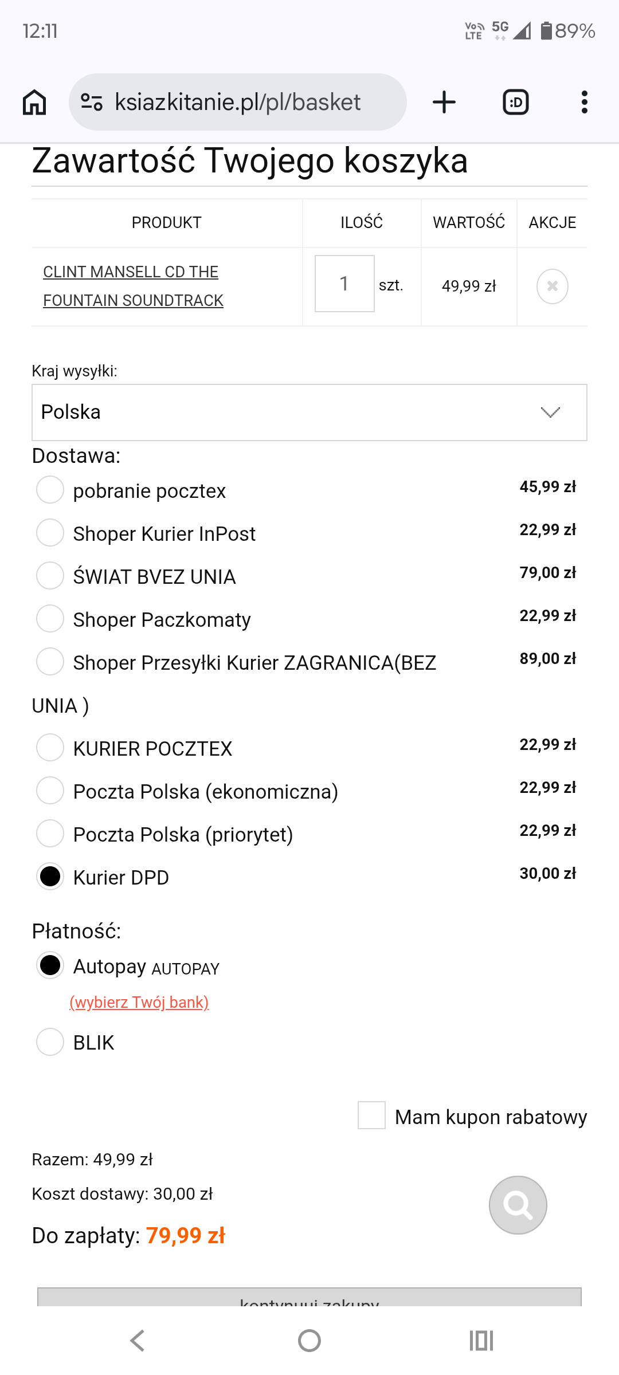Tap Android back navigation button
The width and height of the screenshot is (619, 1375).
(x=138, y=1341)
